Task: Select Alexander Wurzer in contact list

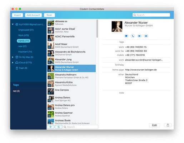Action: click(x=71, y=68)
